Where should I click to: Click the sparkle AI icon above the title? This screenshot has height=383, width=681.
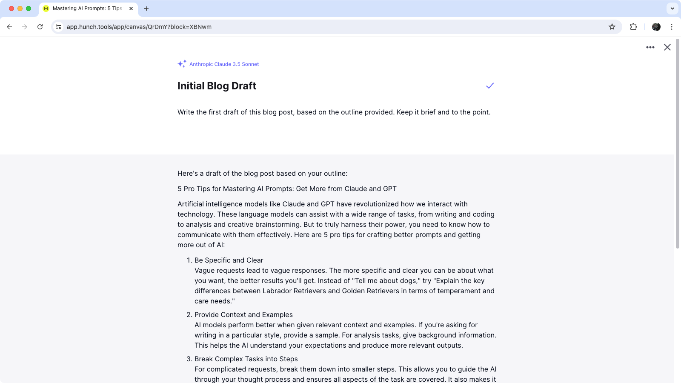coord(182,63)
